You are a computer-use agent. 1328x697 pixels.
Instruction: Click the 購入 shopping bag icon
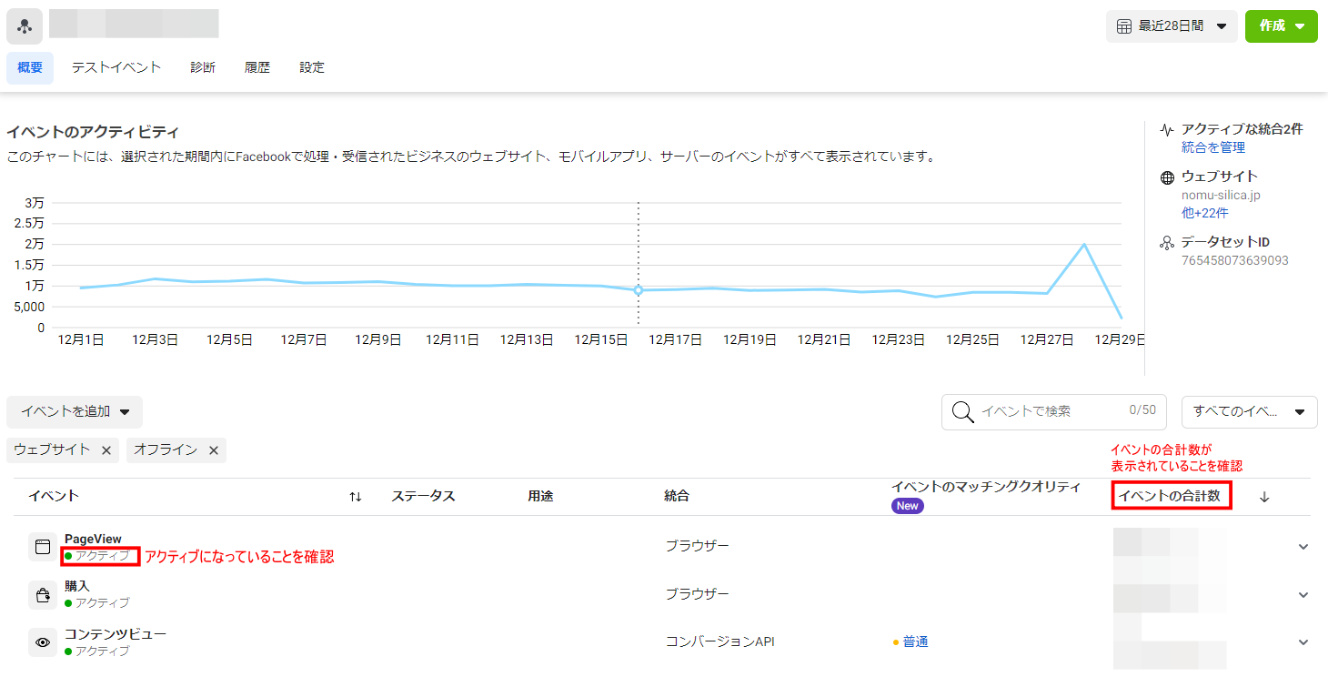pos(42,595)
